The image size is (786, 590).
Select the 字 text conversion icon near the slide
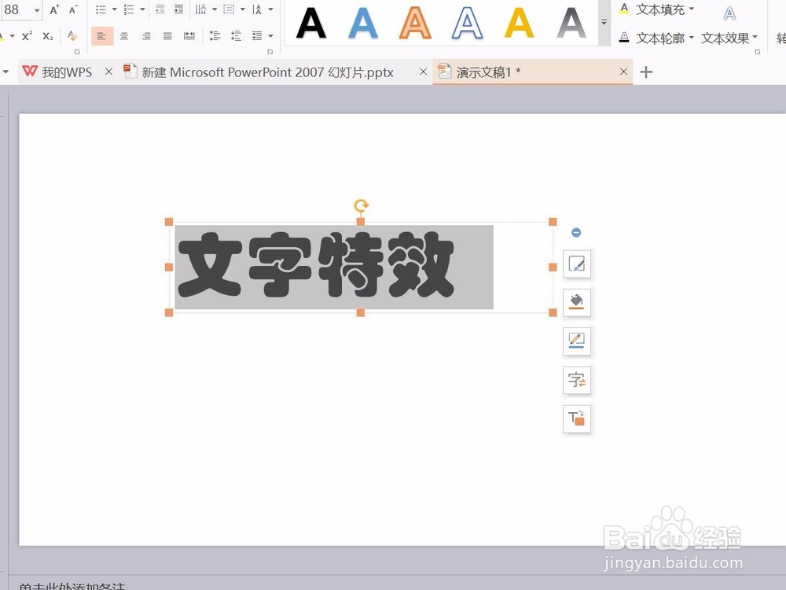pos(577,380)
